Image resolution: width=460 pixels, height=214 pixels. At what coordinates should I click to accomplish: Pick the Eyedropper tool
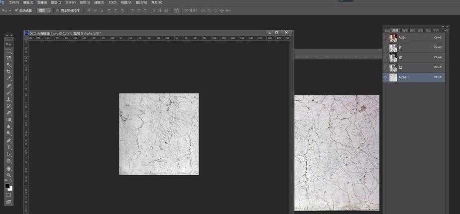(x=8, y=79)
